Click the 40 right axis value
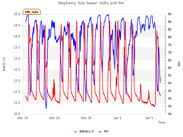 [x=170, y=98]
